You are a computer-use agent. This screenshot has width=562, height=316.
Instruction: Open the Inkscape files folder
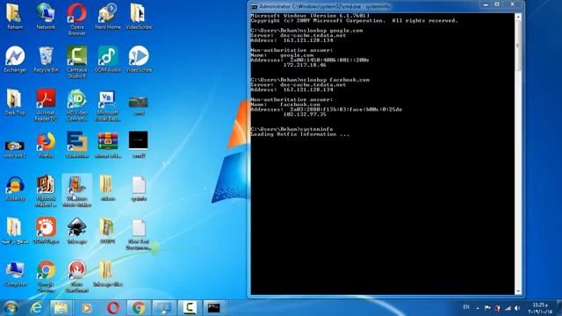point(108,274)
